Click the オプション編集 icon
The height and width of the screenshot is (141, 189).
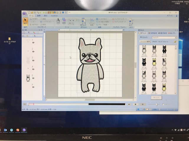coord(92,22)
